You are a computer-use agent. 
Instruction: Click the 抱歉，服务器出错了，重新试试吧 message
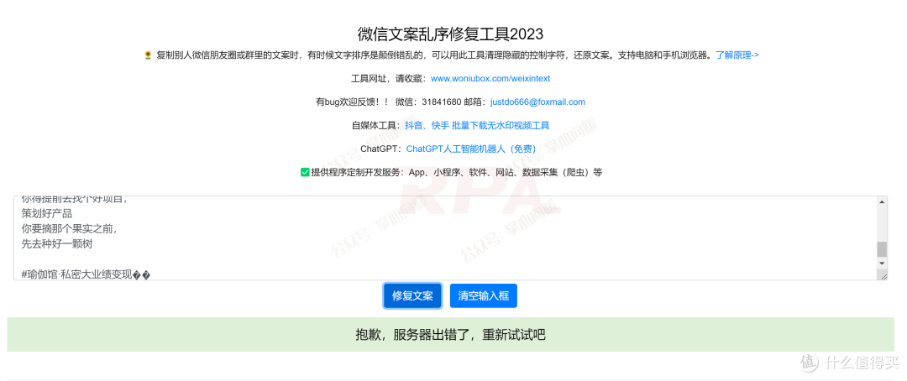click(x=451, y=335)
